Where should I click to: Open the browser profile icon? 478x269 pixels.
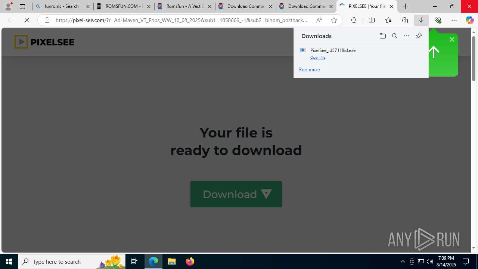point(8,6)
